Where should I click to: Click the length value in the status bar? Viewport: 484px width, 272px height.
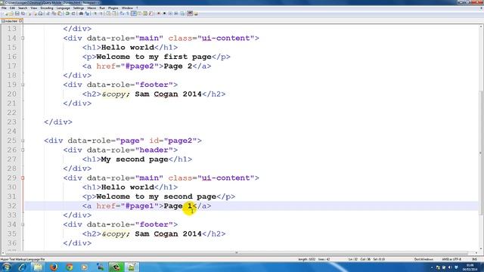point(306,259)
